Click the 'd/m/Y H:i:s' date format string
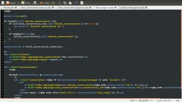This screenshot has height=102, width=182. (x=67, y=93)
